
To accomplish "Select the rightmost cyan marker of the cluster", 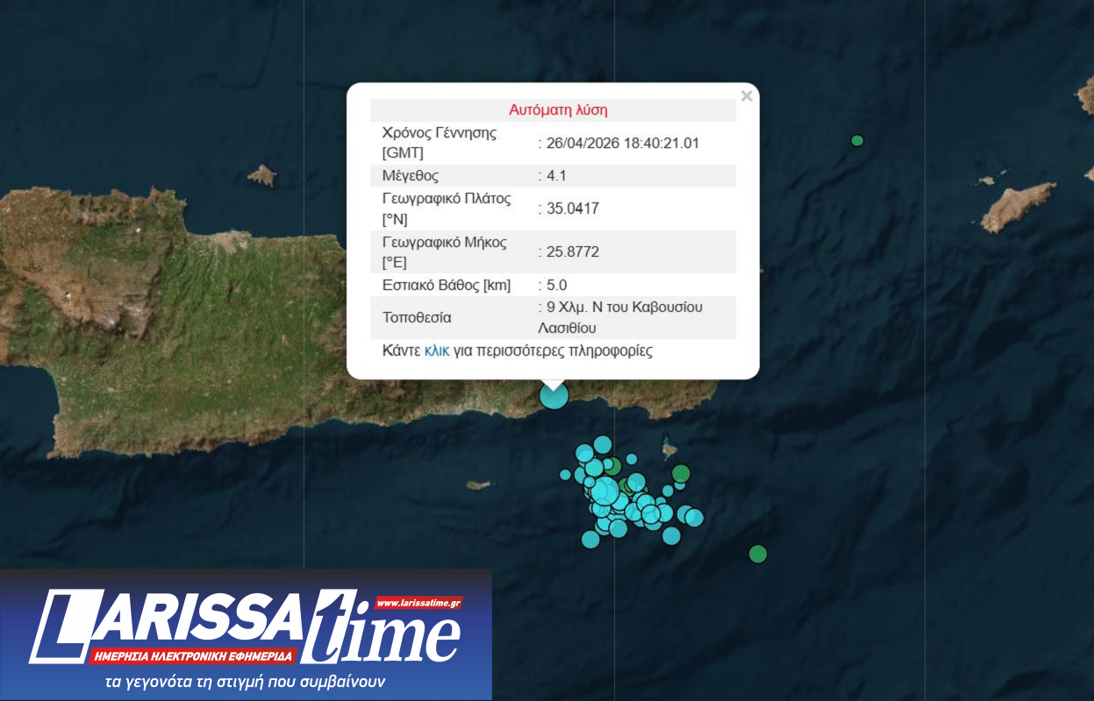I will click(x=695, y=517).
